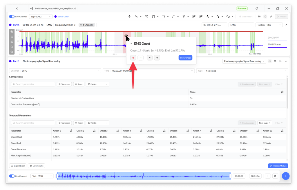297x190 pixels.
Task: Collapse the Port 1 EMG panel chevron
Action: (x=286, y=25)
